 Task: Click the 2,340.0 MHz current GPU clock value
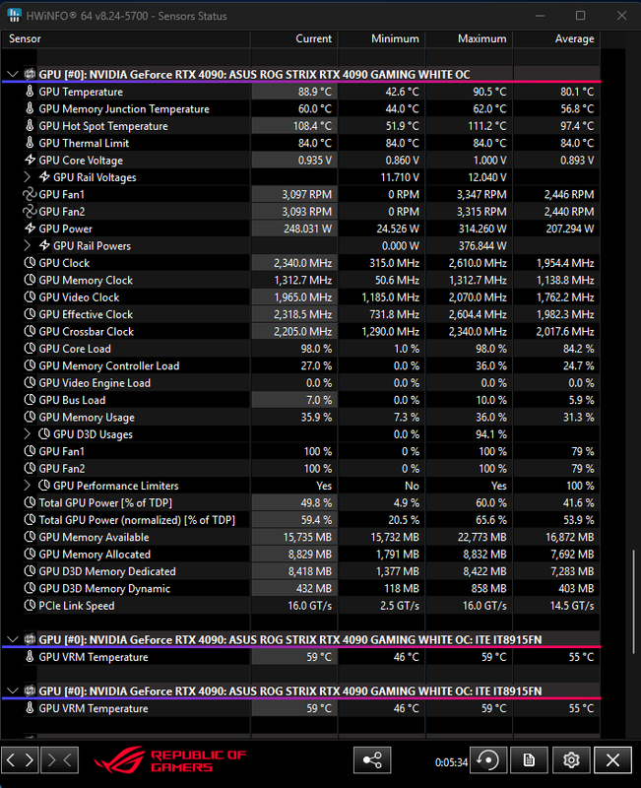[x=303, y=263]
